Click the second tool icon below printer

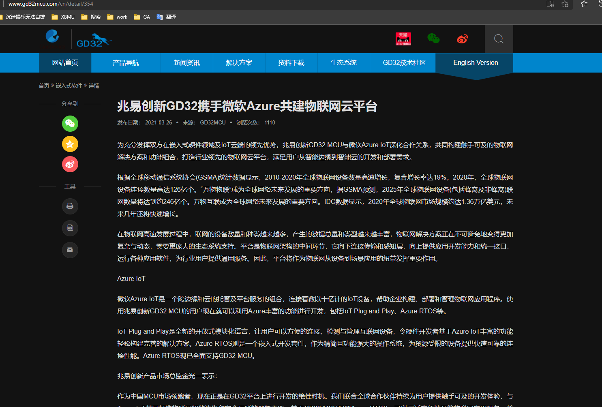[70, 228]
